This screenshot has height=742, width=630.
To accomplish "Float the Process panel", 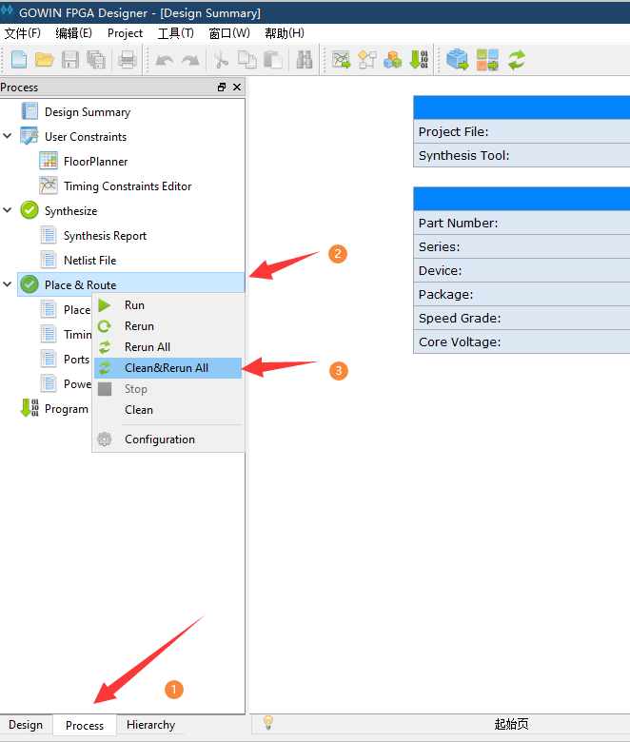I will [222, 88].
